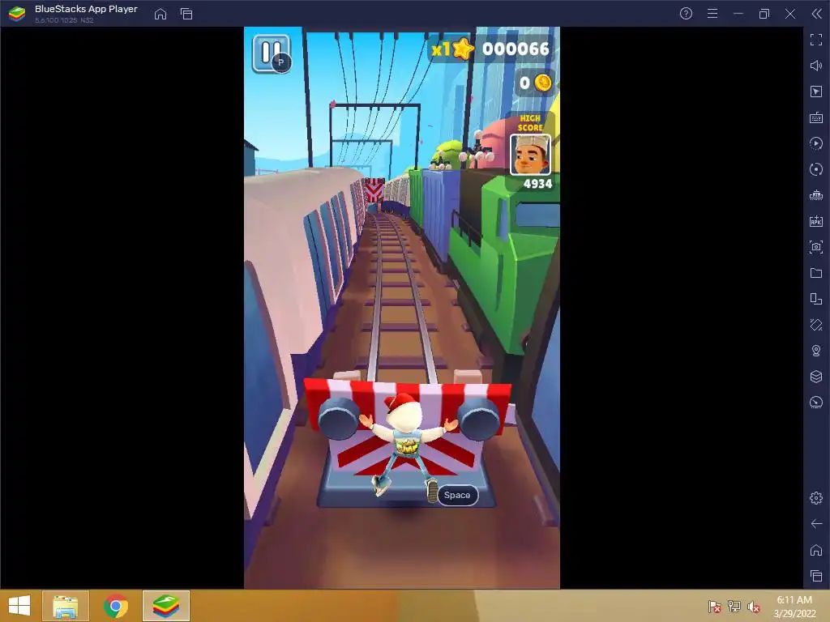This screenshot has width=830, height=622.
Task: Open Windows Start menu
Action: (19, 606)
